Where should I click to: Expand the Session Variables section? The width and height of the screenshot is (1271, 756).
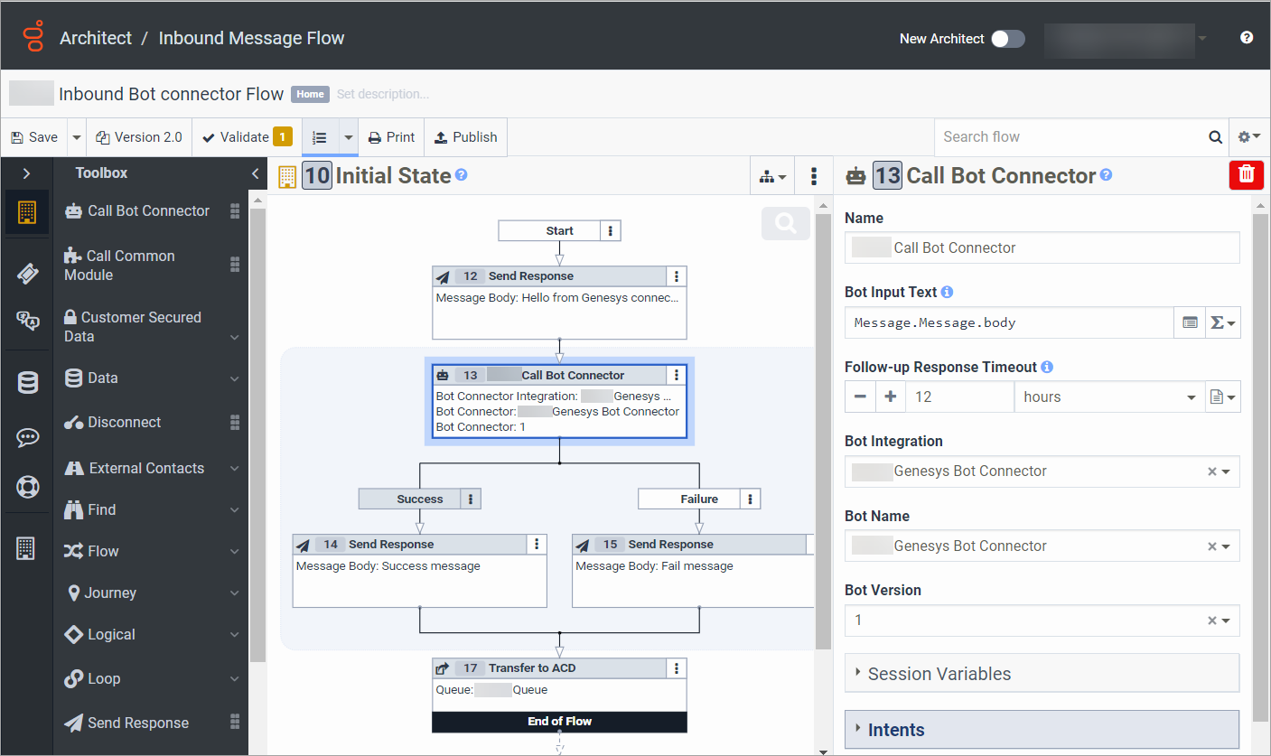point(1042,674)
